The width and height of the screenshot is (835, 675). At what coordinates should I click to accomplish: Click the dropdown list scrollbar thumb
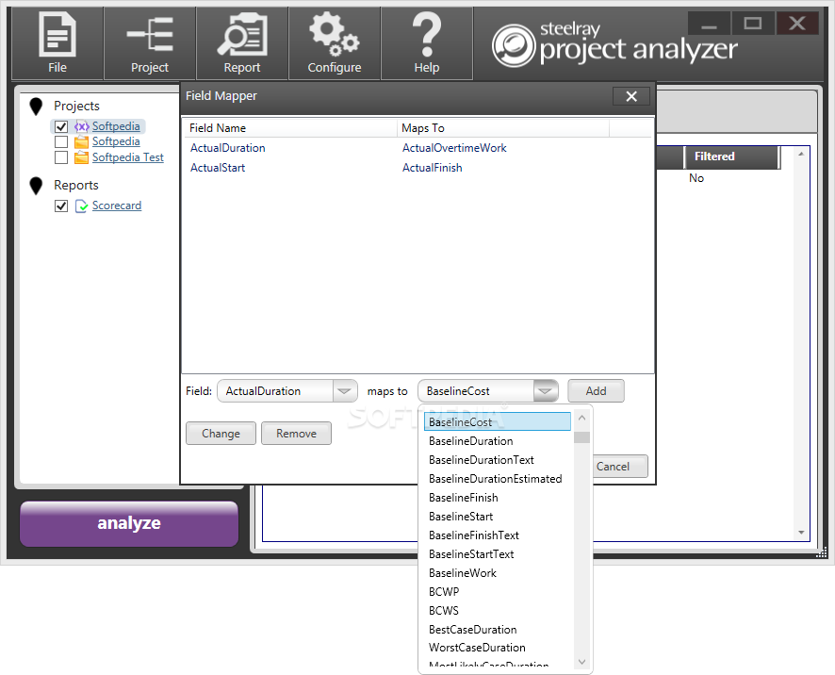[x=582, y=437]
